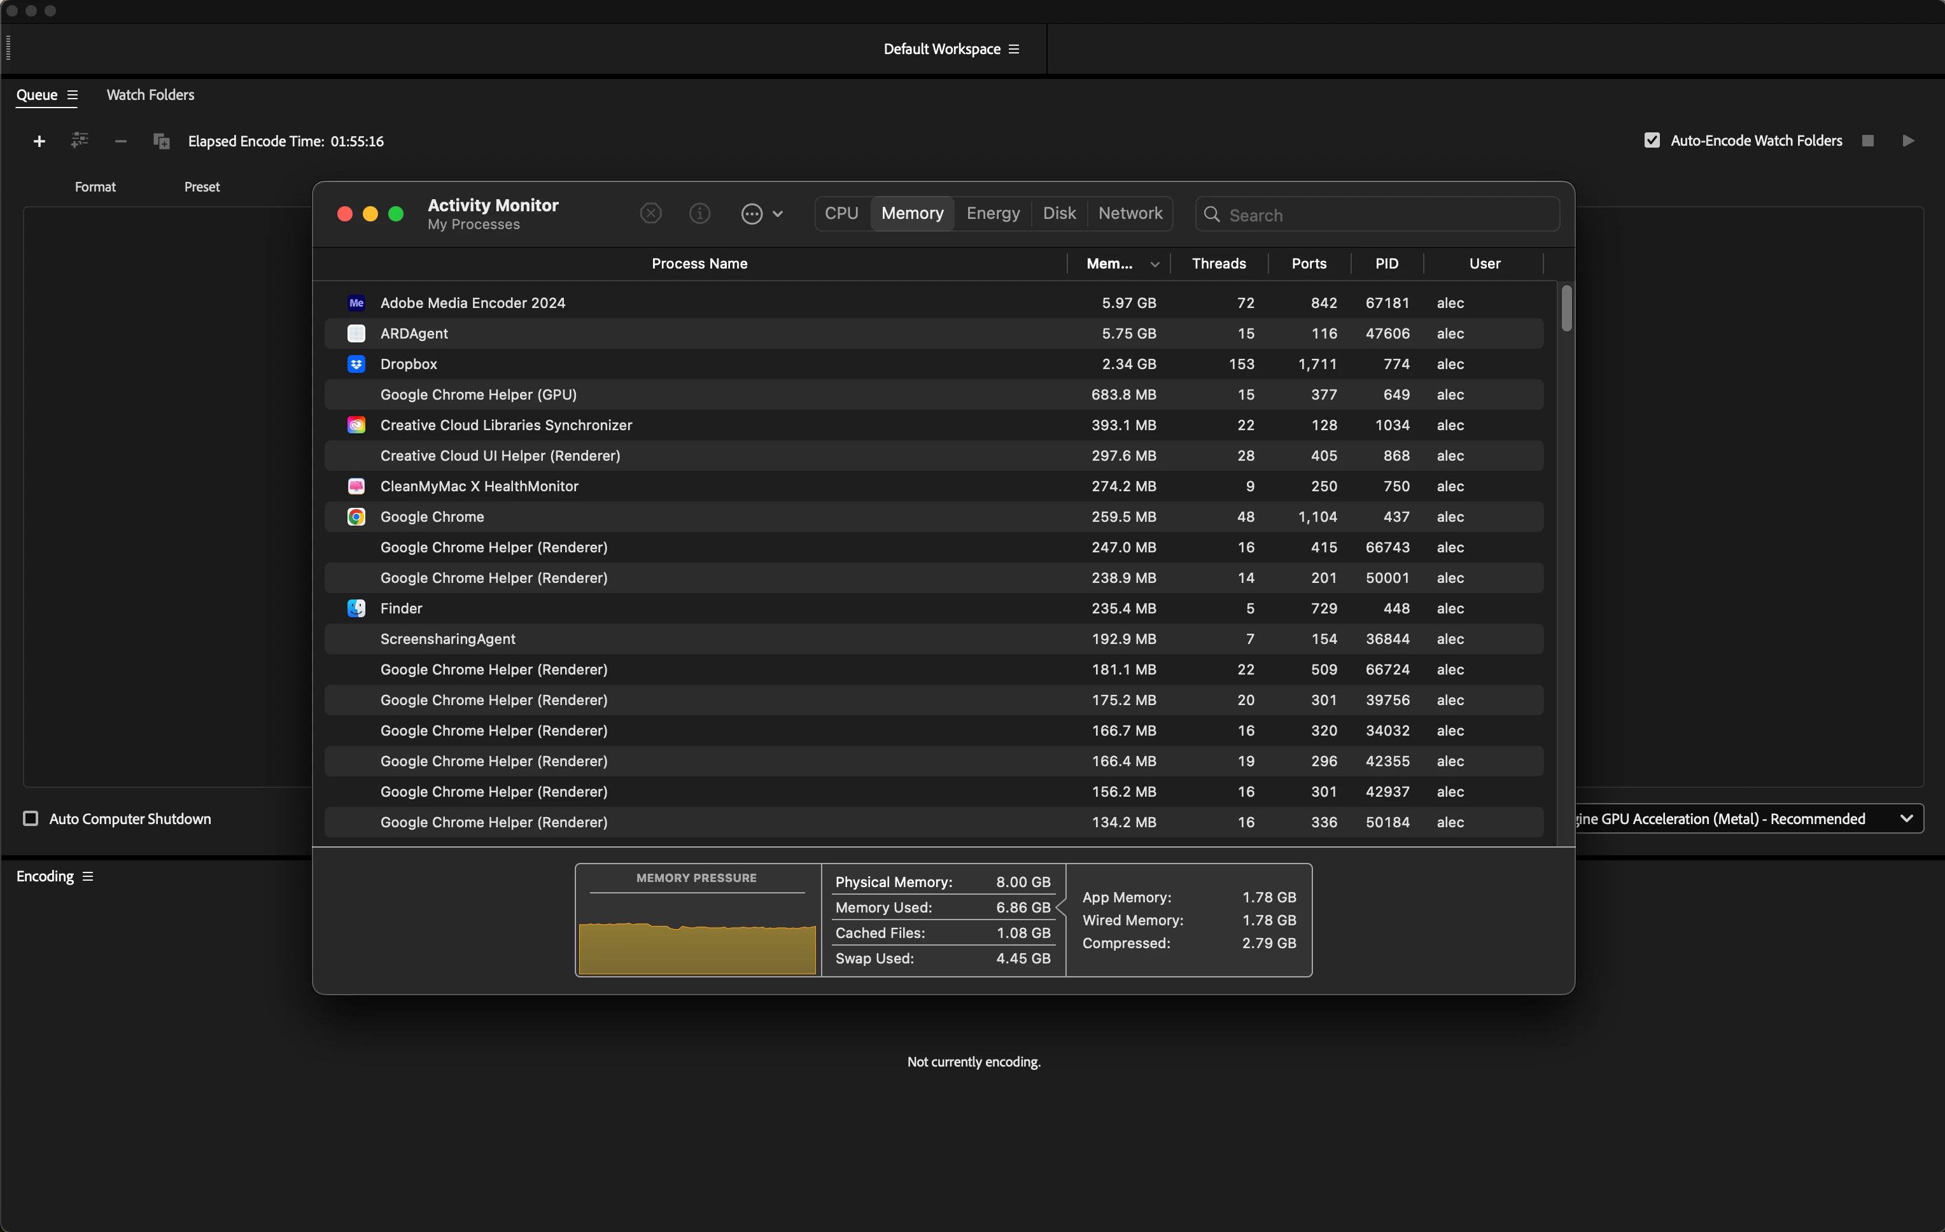Switch to the Watch Folders tab
Image resolution: width=1945 pixels, height=1232 pixels.
(150, 95)
